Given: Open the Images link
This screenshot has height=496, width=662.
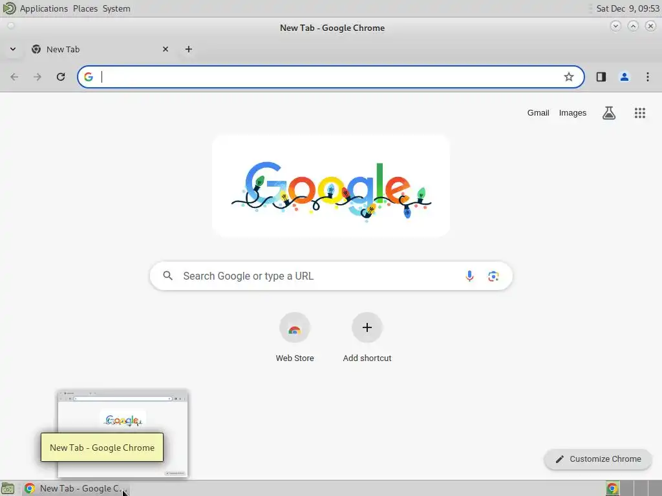Looking at the screenshot, I should point(573,112).
